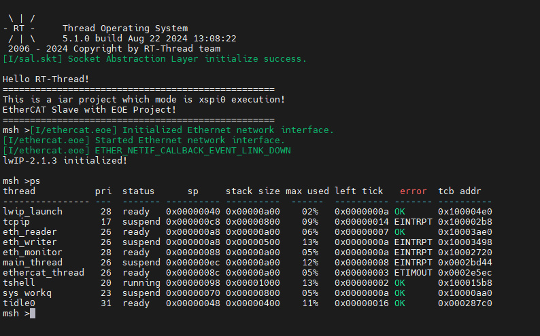Click the 'running' status of tshell
The height and width of the screenshot is (336, 540).
click(x=141, y=283)
